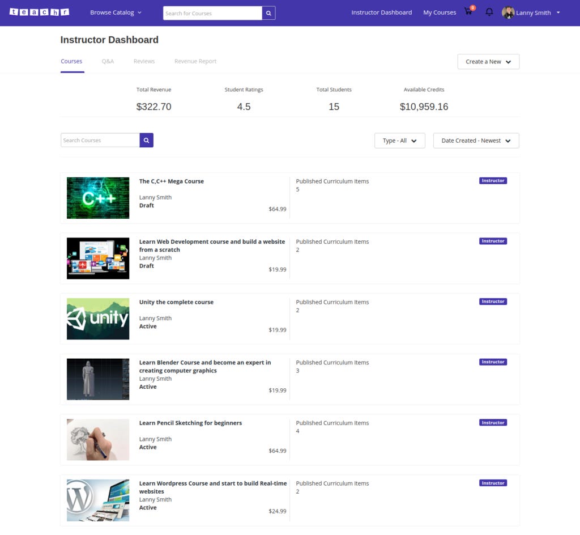Screen dimensions: 580x535
Task: Click the Instructor badge on Unity course
Action: tap(493, 302)
